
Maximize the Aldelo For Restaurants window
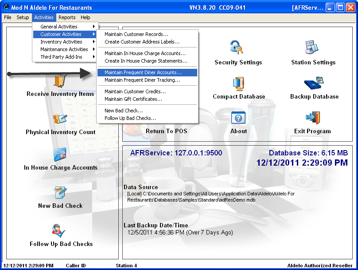(340, 8)
